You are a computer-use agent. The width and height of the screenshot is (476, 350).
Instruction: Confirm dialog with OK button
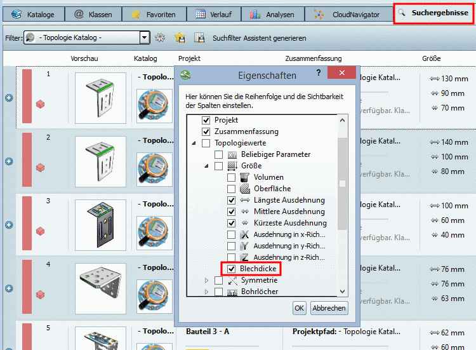pos(300,308)
